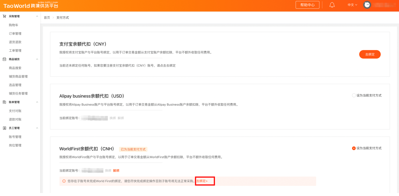399x196 pixels.
Task: Click the staff icon beside 员工管理
Action: pyautogui.click(x=4, y=128)
